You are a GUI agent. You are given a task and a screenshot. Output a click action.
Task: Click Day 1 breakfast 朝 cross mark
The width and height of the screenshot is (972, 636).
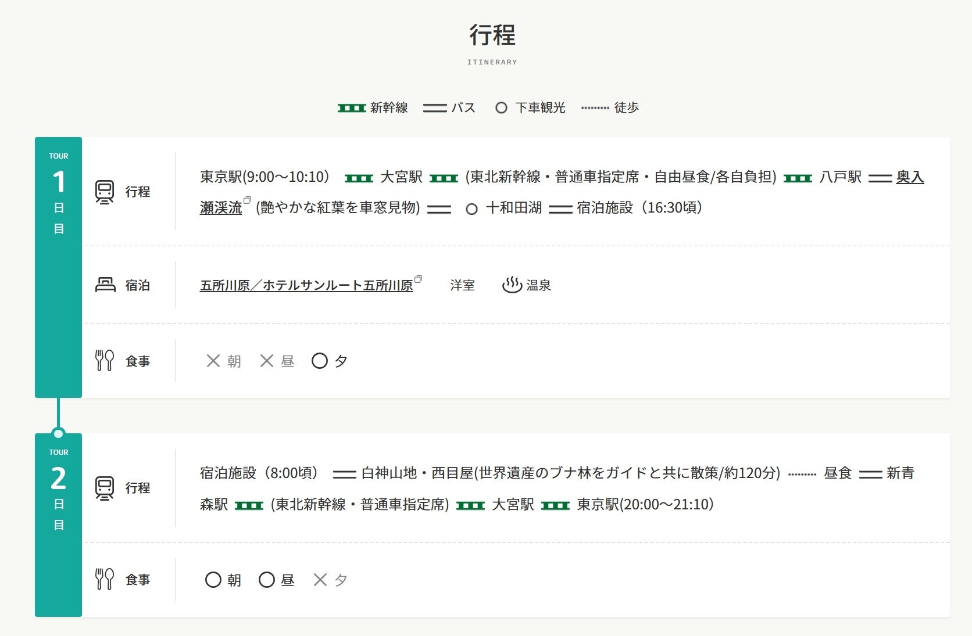(x=213, y=361)
